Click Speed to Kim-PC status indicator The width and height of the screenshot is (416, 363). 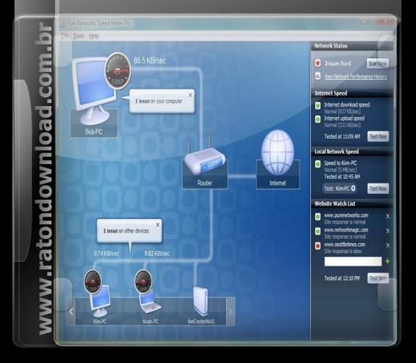click(318, 163)
